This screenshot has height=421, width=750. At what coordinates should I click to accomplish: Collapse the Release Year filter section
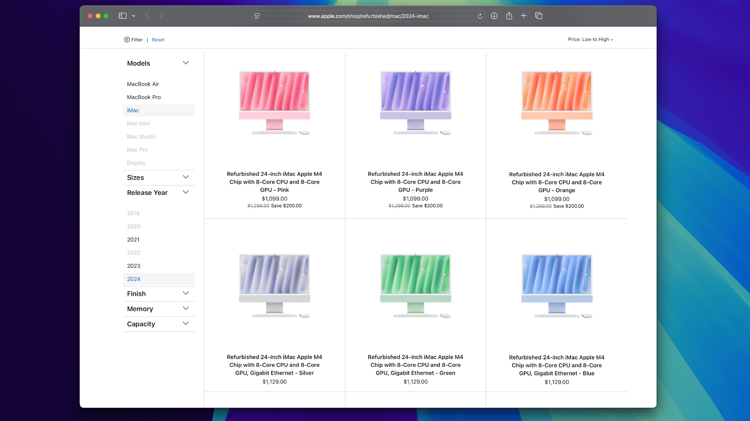click(159, 193)
